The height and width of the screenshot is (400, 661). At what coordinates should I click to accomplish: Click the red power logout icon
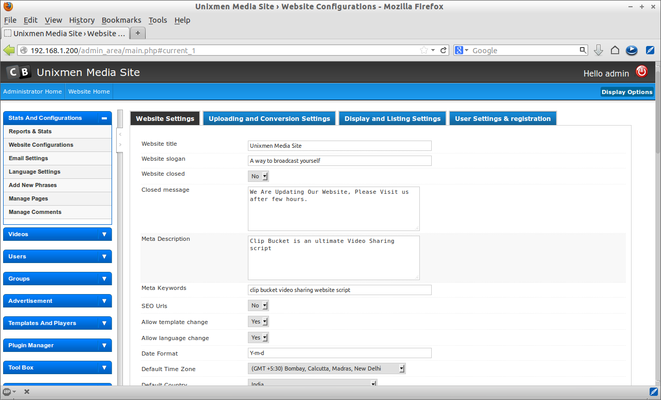(x=641, y=72)
